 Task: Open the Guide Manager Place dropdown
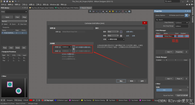pos(179,79)
